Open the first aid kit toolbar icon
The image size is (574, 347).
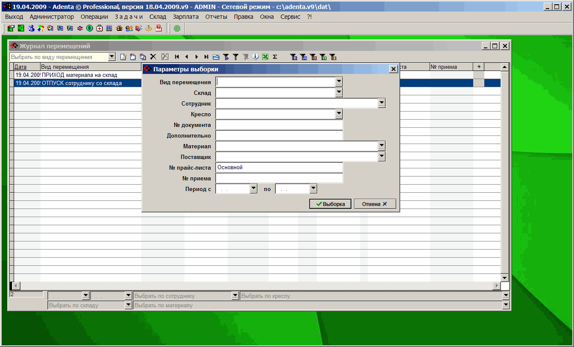tap(100, 29)
